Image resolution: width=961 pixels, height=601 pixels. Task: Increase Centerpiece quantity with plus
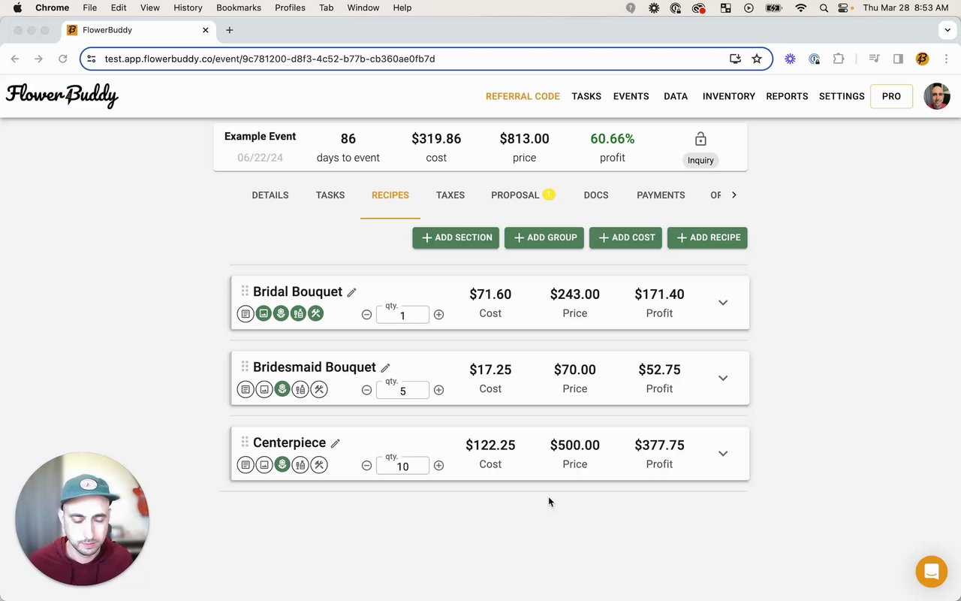(438, 466)
